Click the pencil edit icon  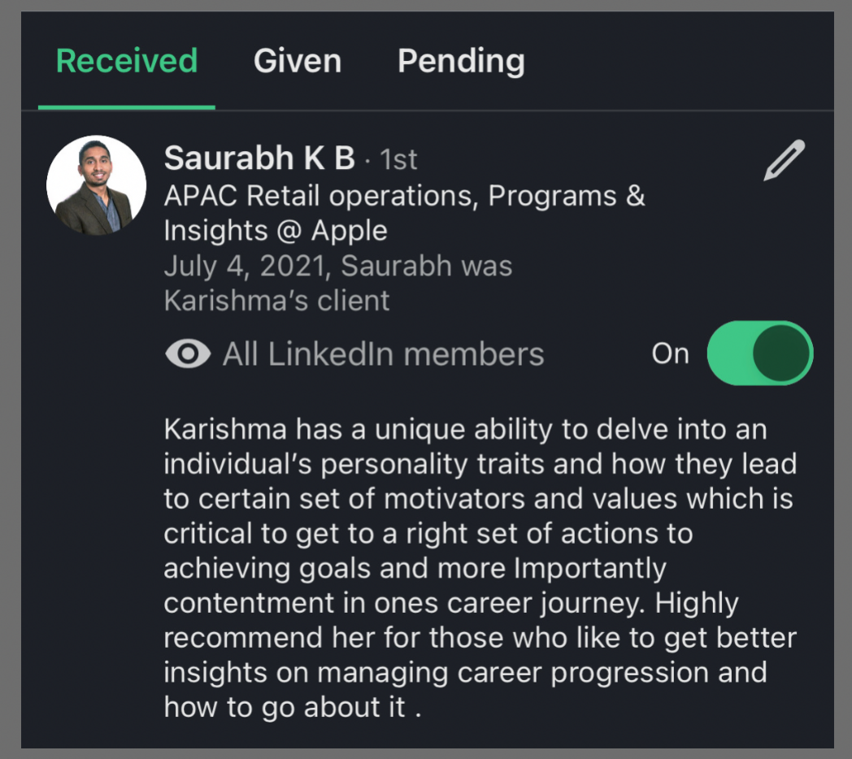tap(785, 160)
